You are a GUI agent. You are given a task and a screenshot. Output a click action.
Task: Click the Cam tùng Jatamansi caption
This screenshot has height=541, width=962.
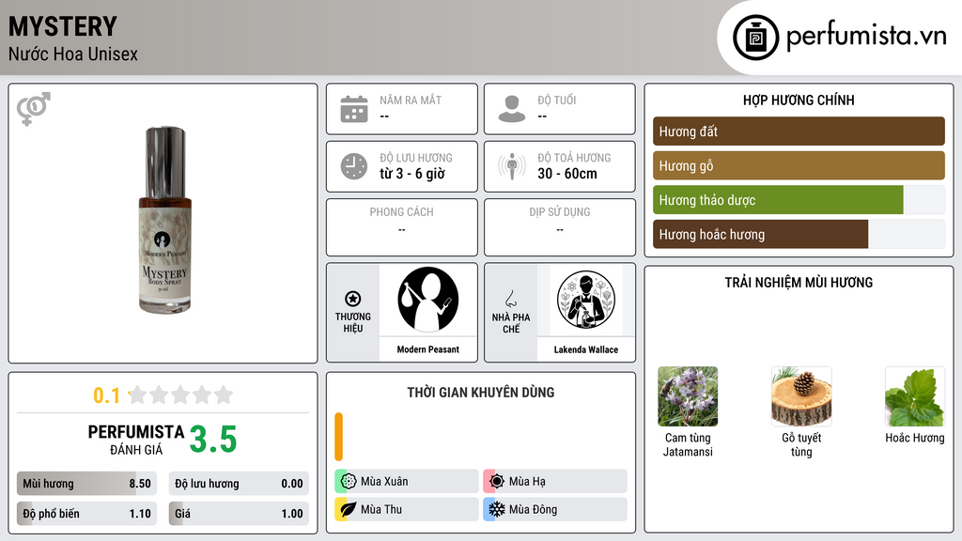(x=688, y=444)
